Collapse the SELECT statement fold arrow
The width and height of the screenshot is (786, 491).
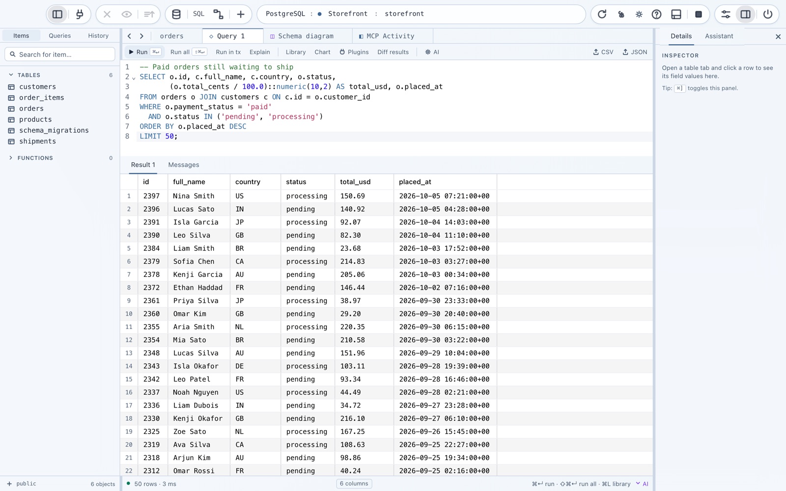[x=134, y=78]
